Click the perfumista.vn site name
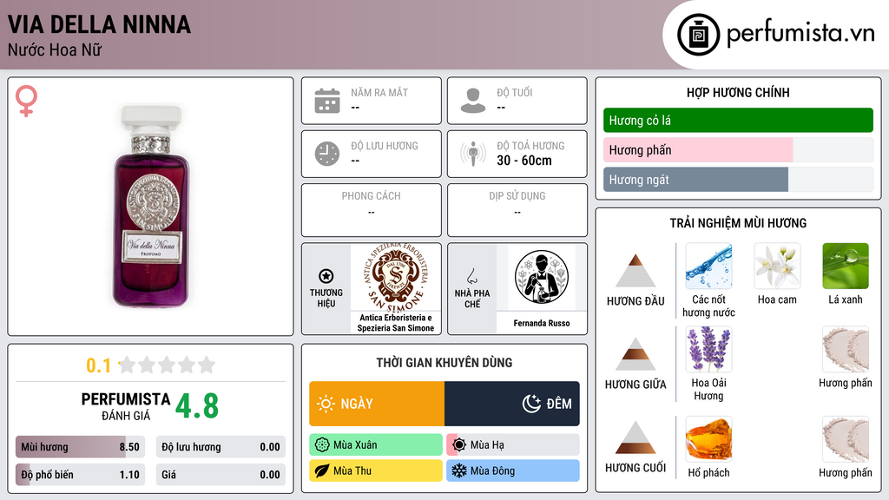This screenshot has width=889, height=500. coord(801,33)
